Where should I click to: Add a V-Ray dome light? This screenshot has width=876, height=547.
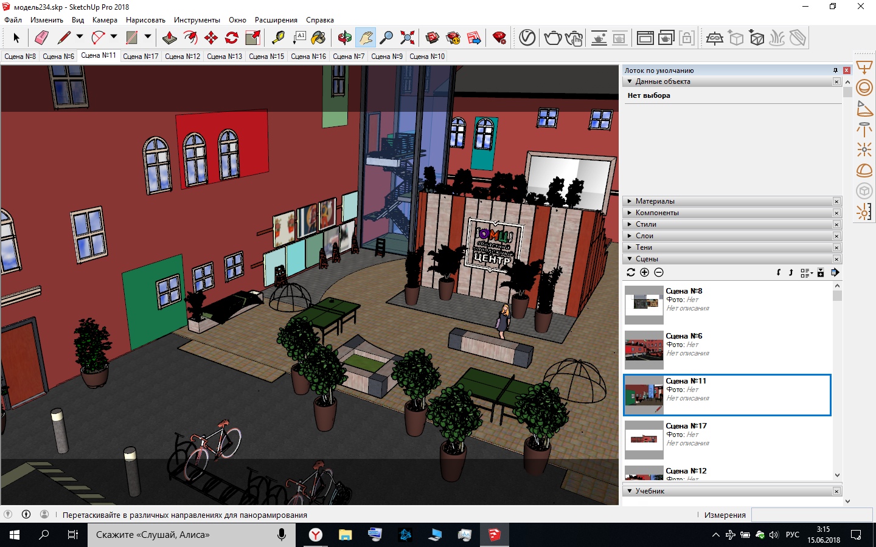click(864, 170)
